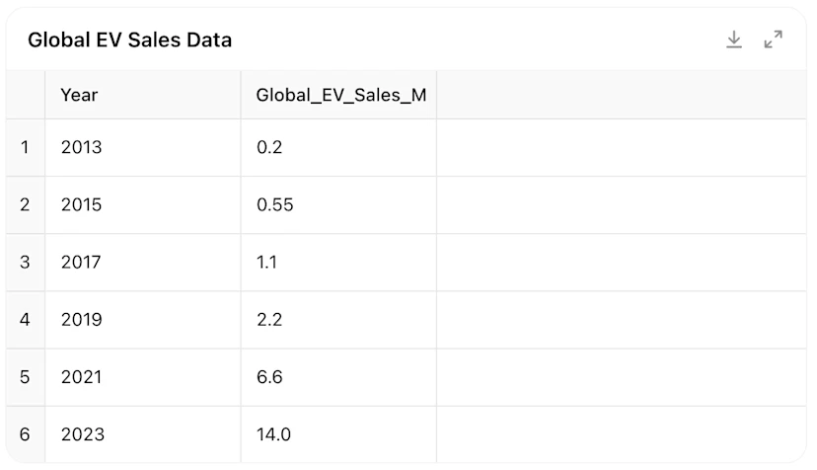
Task: Expand table to fullscreen view
Action: [x=774, y=39]
